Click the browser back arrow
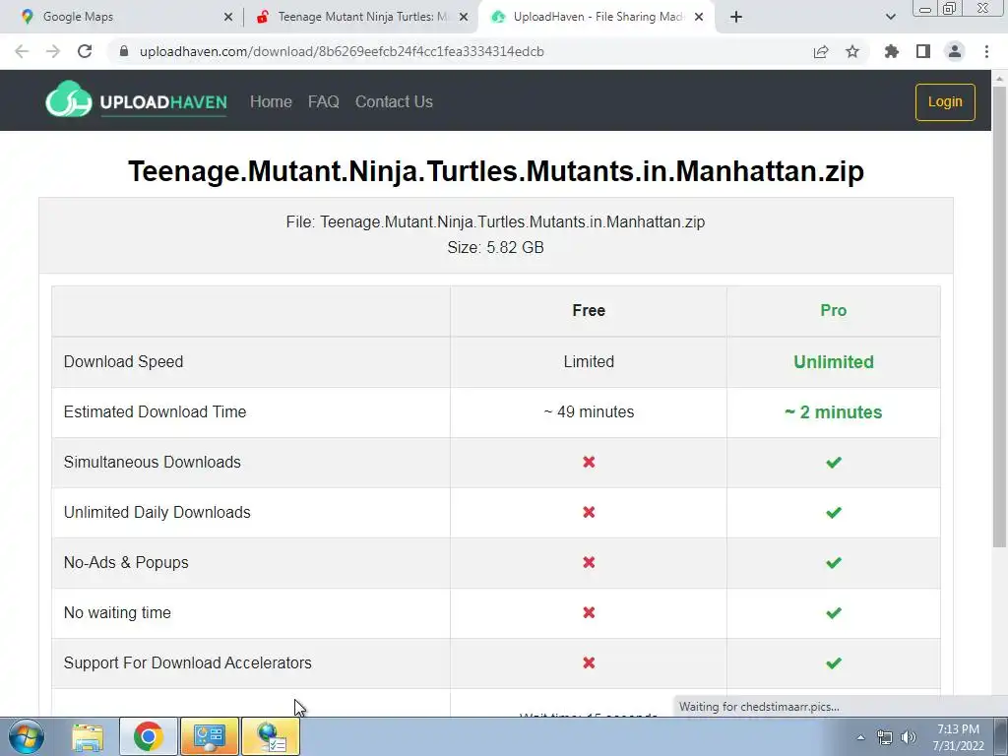This screenshot has height=756, width=1008. tap(22, 51)
